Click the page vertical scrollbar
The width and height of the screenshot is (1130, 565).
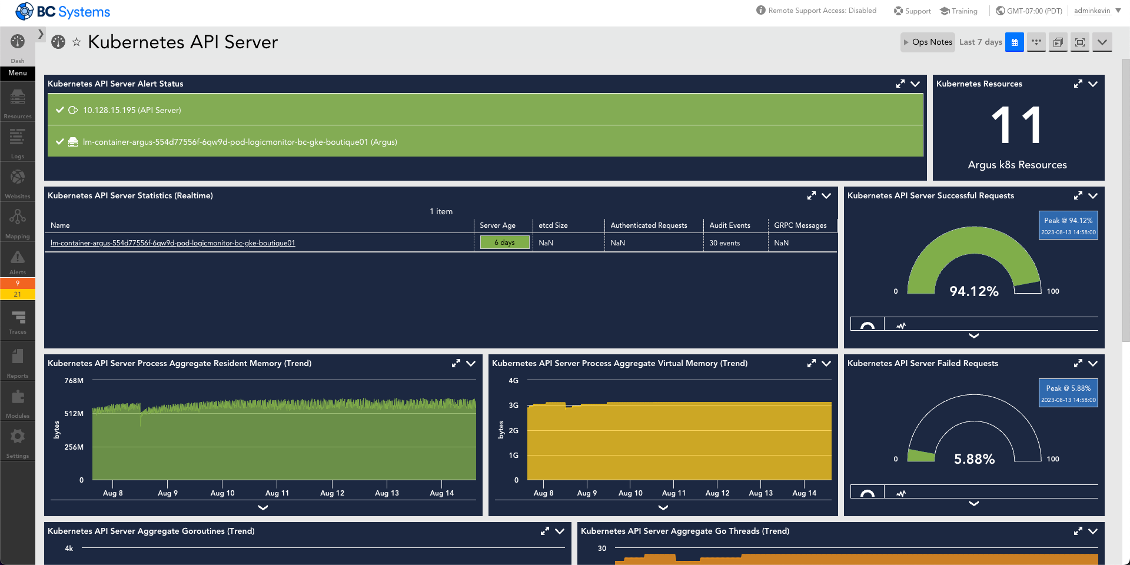[1126, 200]
